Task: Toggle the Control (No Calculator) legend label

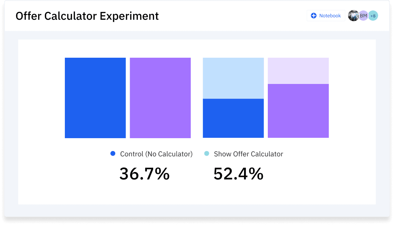Action: (x=156, y=154)
